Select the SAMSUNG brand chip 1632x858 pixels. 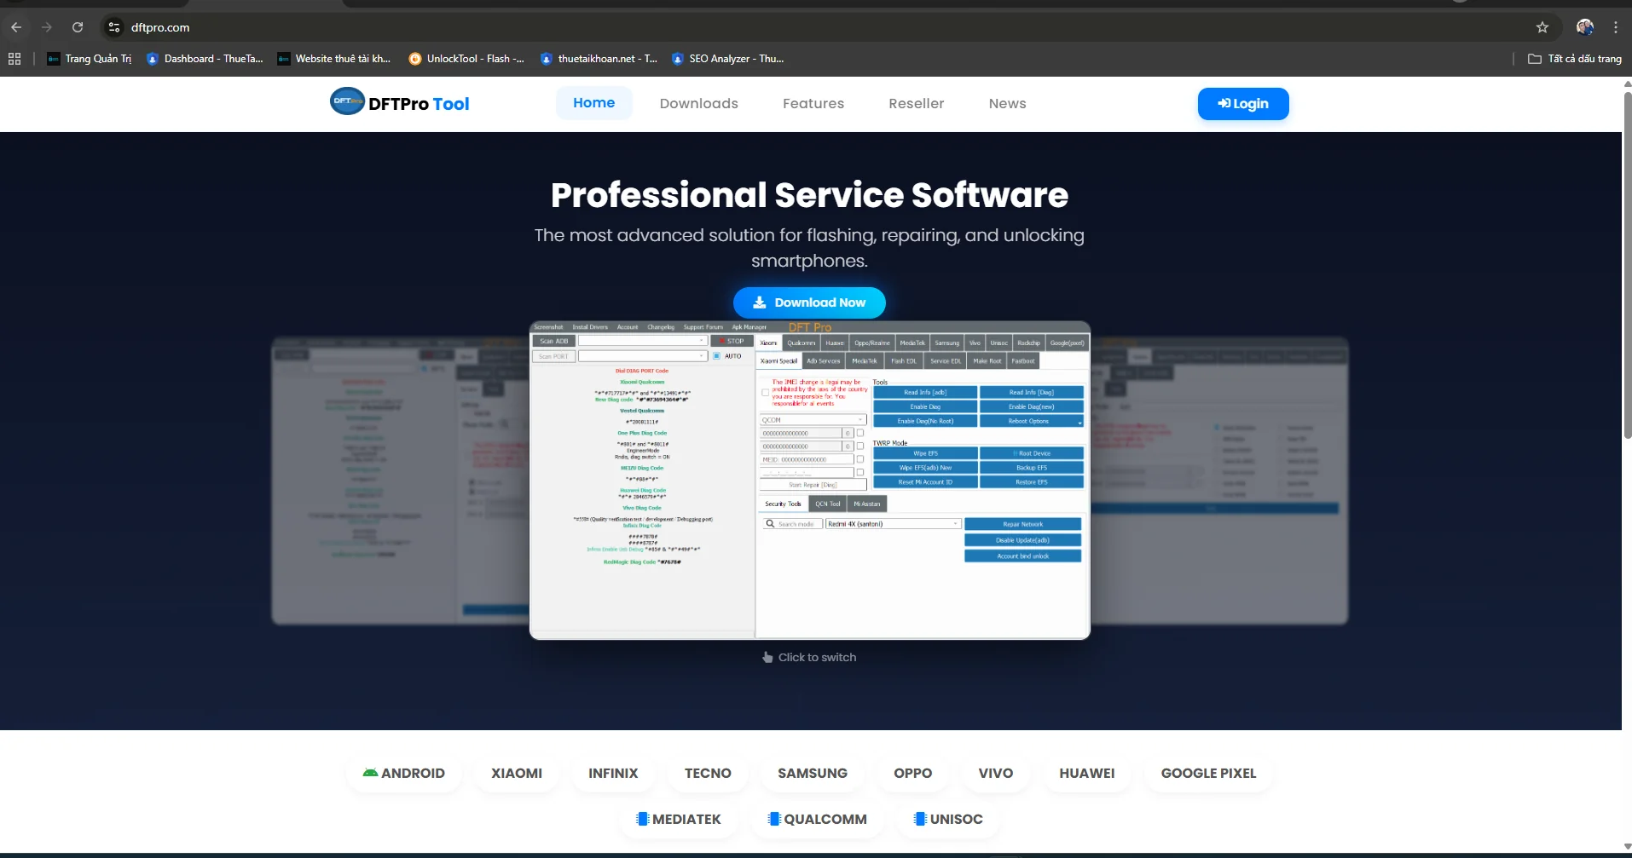[x=813, y=773]
